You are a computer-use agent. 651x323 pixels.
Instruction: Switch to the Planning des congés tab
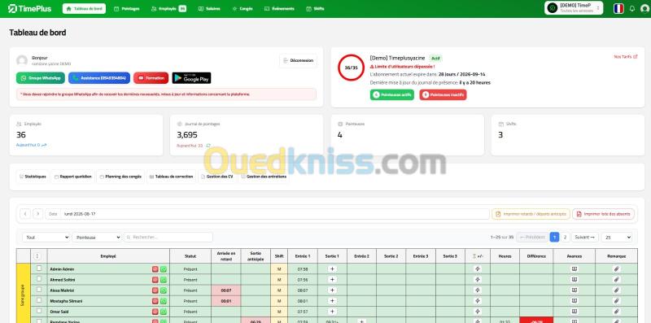point(120,177)
